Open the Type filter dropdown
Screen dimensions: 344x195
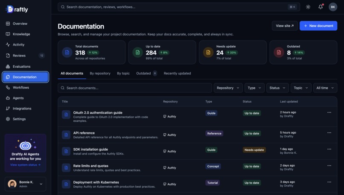coord(254,88)
